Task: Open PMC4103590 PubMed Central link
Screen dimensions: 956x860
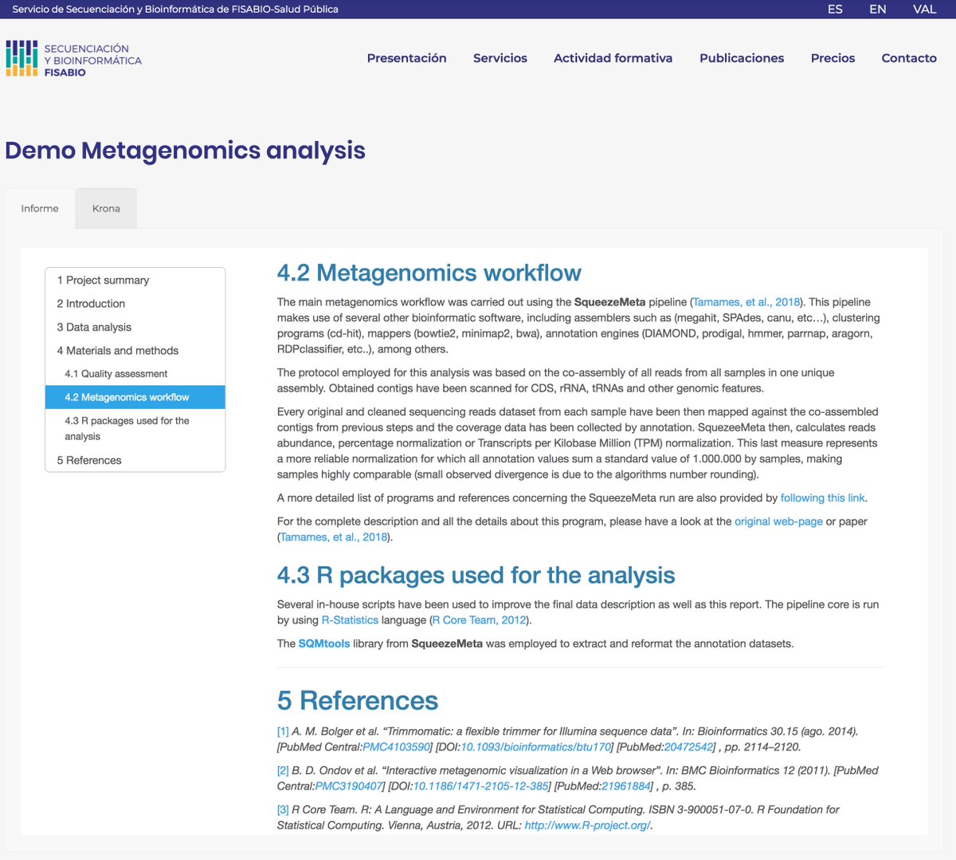Action: tap(396, 748)
